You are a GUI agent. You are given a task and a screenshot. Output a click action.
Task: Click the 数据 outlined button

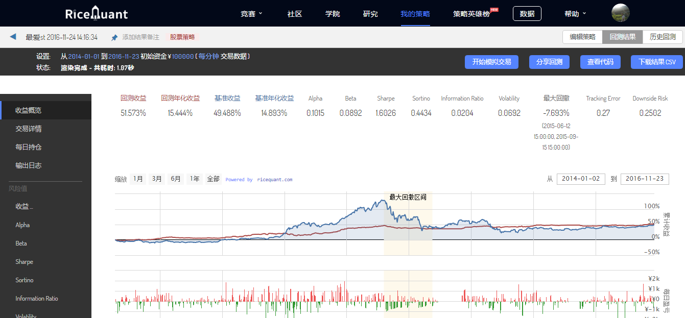pos(527,14)
